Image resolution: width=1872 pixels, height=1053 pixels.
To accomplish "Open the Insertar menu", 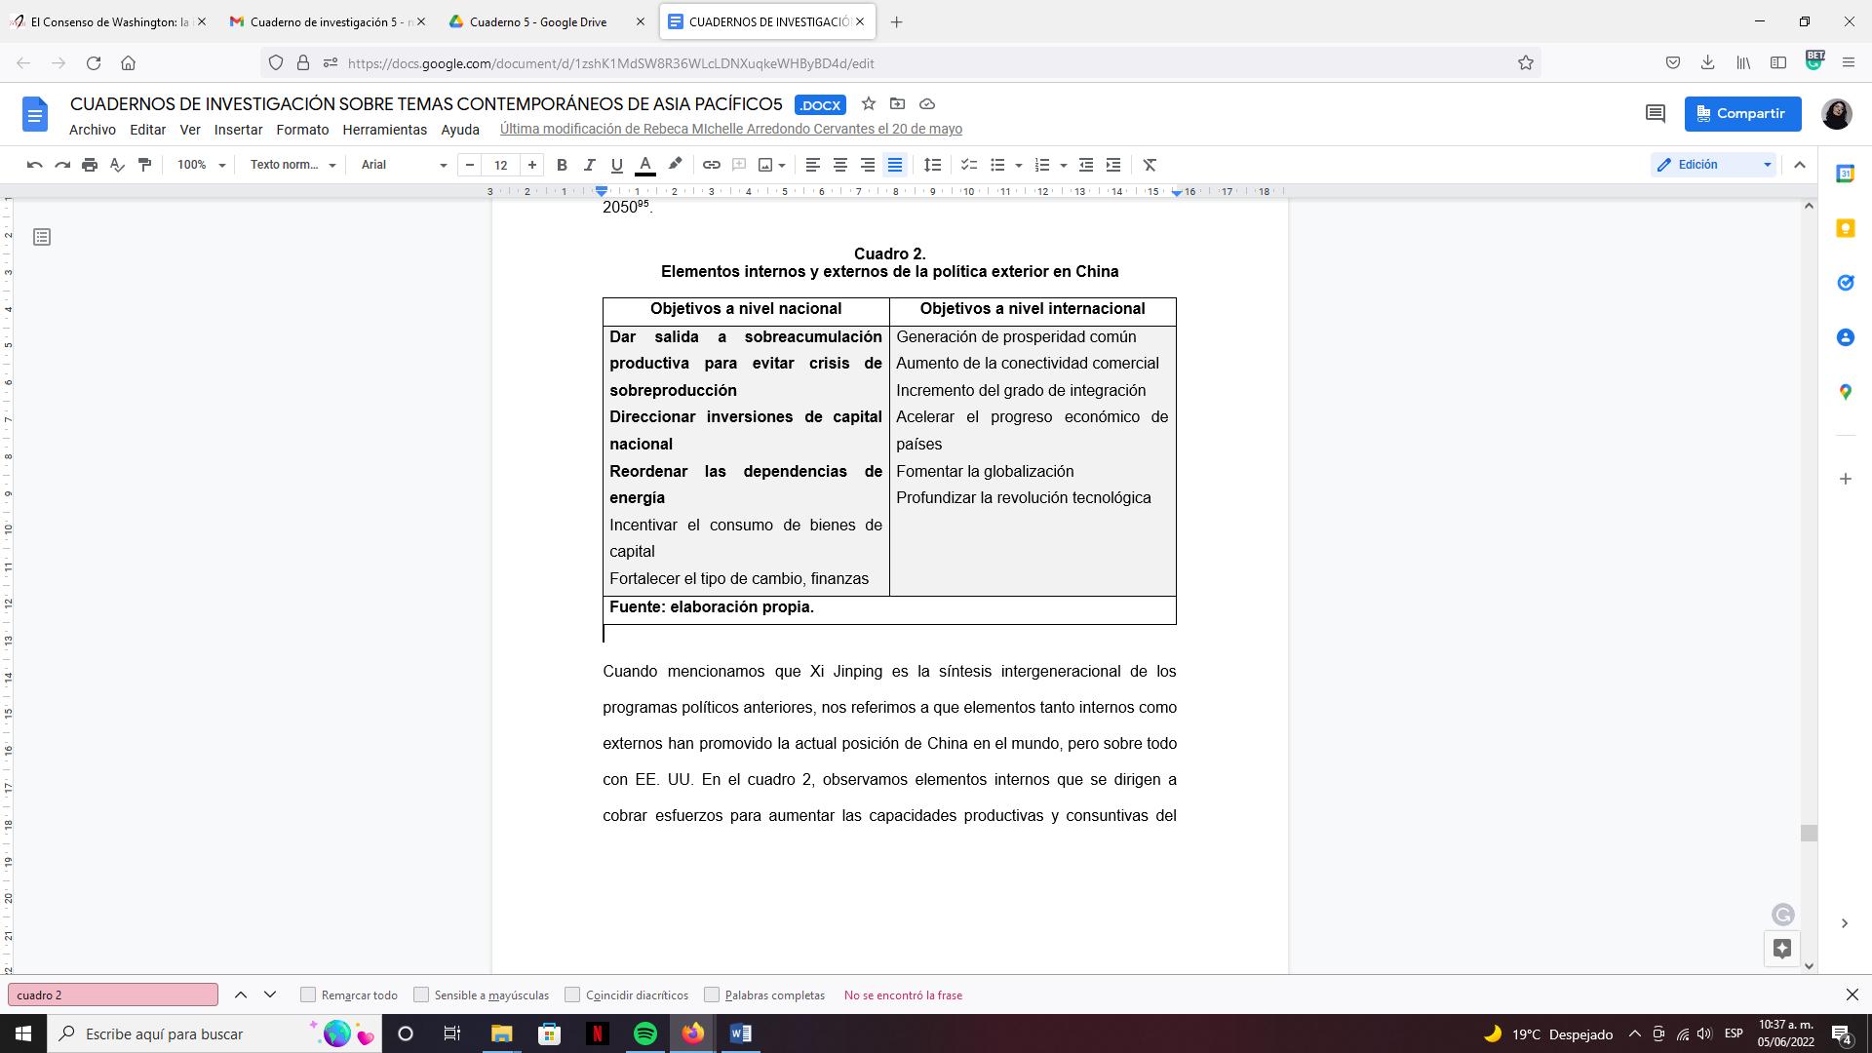I will click(238, 130).
